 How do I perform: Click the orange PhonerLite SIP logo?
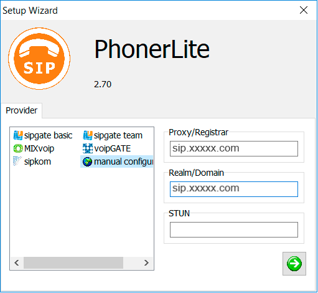(39, 59)
